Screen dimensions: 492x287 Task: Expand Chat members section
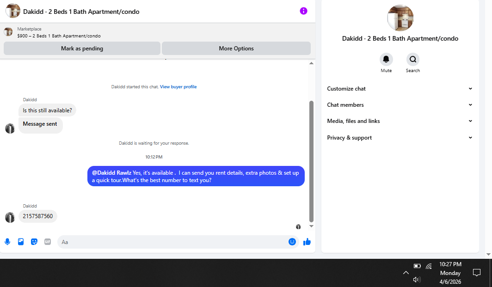click(x=400, y=105)
